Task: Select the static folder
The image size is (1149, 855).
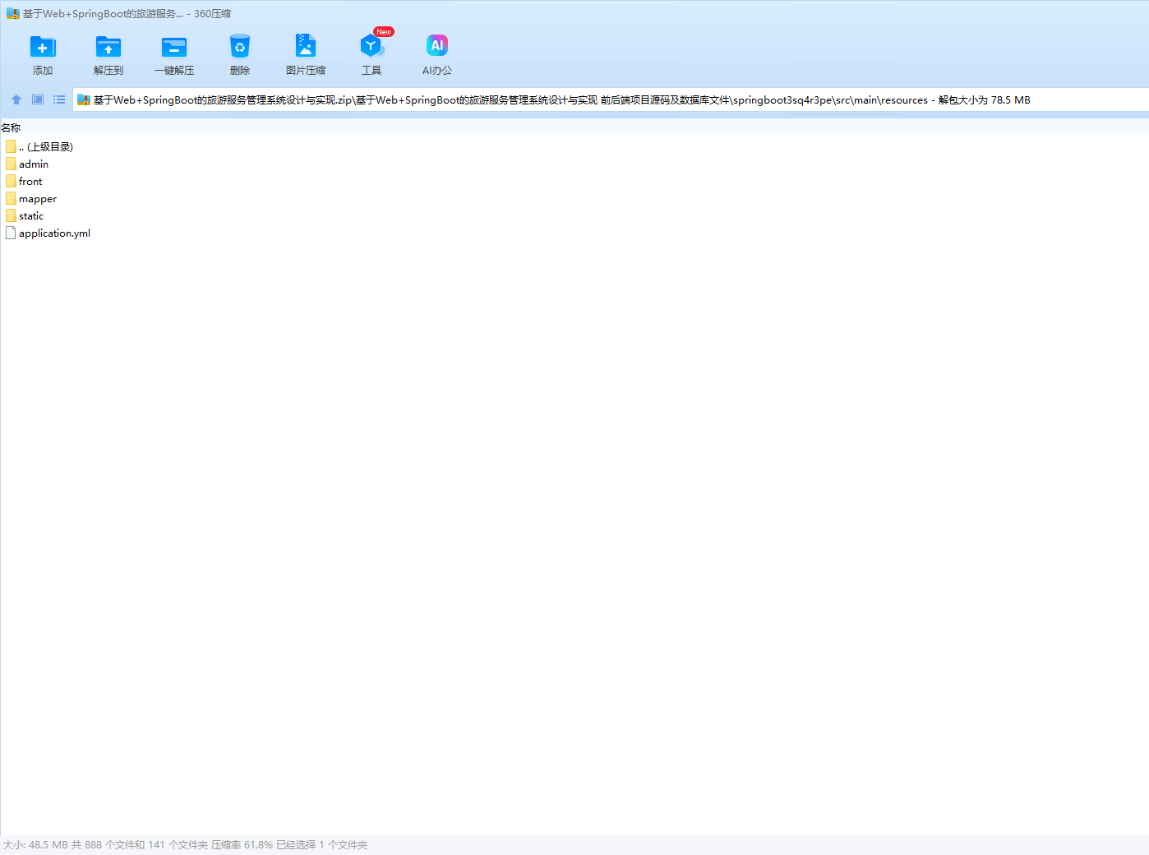Action: coord(25,215)
